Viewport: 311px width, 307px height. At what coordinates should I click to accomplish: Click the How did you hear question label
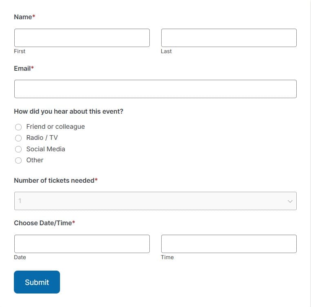tap(69, 111)
